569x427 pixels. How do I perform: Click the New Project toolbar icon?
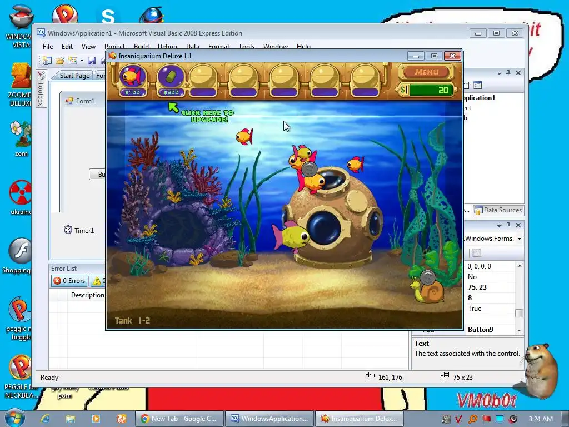click(x=47, y=61)
